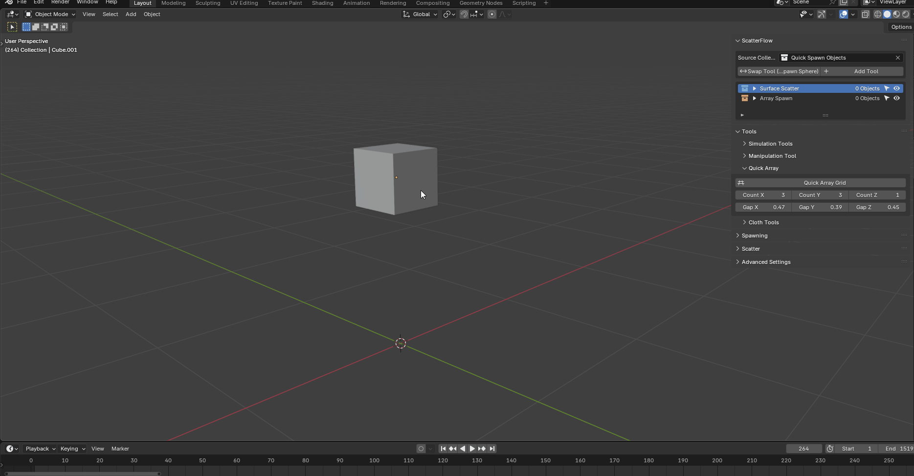Open the Global transform orientation dropdown
Screen dimensions: 914x476
tap(420, 14)
